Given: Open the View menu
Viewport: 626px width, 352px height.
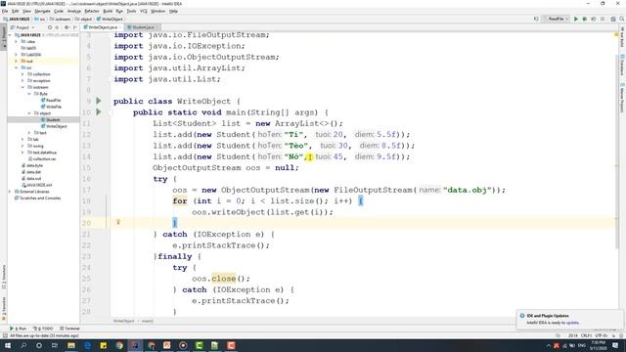Looking at the screenshot, I should point(26,11).
